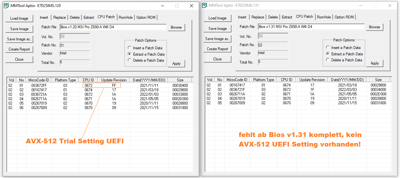
Task: Open the Insert tab in E7D25IMS.131 window
Action: click(x=242, y=17)
